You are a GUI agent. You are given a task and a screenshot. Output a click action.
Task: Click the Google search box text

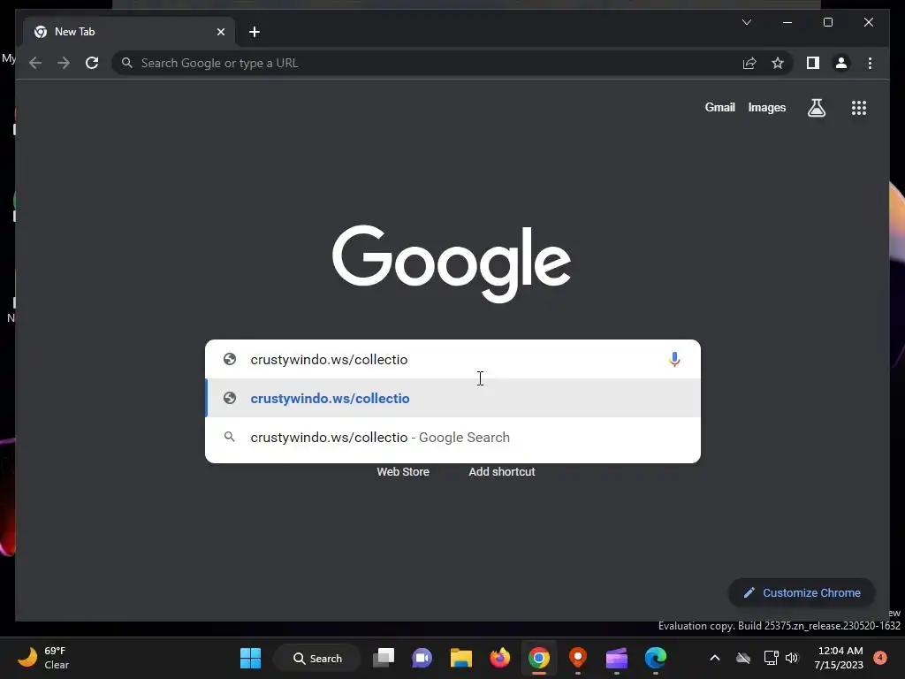329,359
